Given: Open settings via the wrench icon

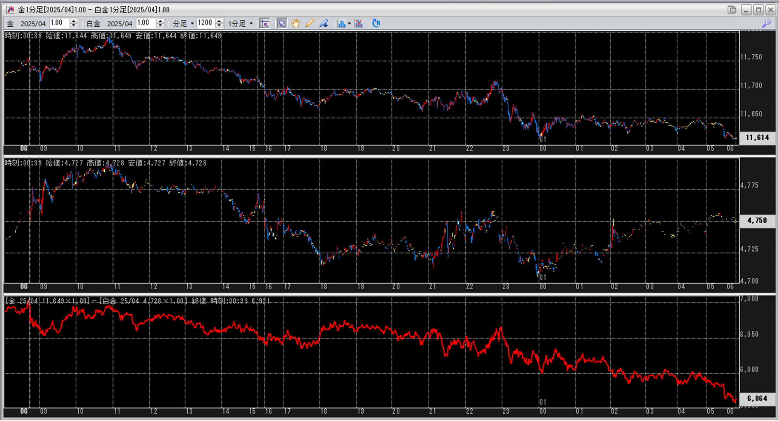Looking at the screenshot, I should point(766,24).
